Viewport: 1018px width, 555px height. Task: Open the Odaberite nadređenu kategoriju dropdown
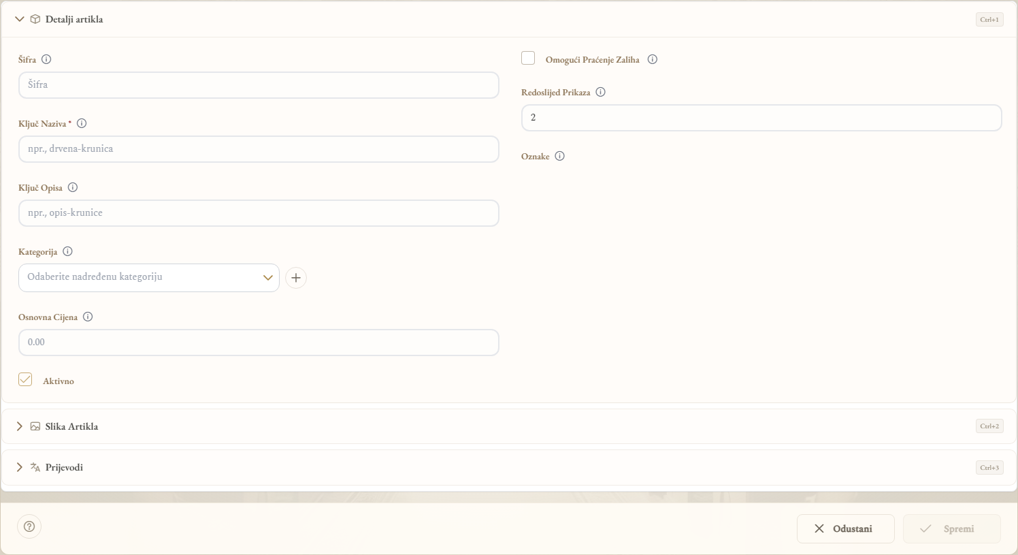pos(149,278)
